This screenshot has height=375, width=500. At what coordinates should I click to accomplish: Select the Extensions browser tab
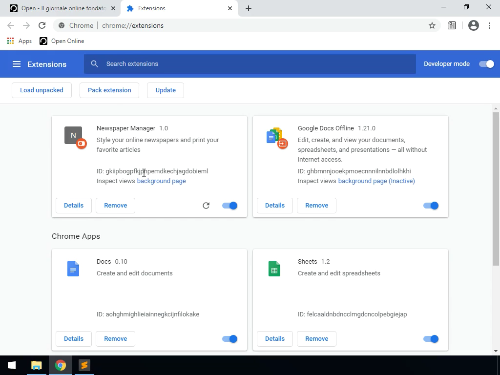coord(180,8)
